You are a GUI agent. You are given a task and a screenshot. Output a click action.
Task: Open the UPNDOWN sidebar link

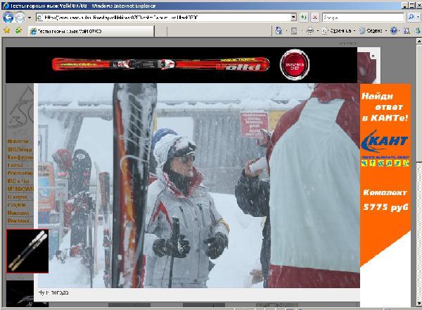(20, 189)
